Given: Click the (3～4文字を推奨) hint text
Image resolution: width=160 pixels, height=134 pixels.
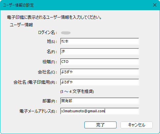Looking at the screenshot, I should coord(77,92).
